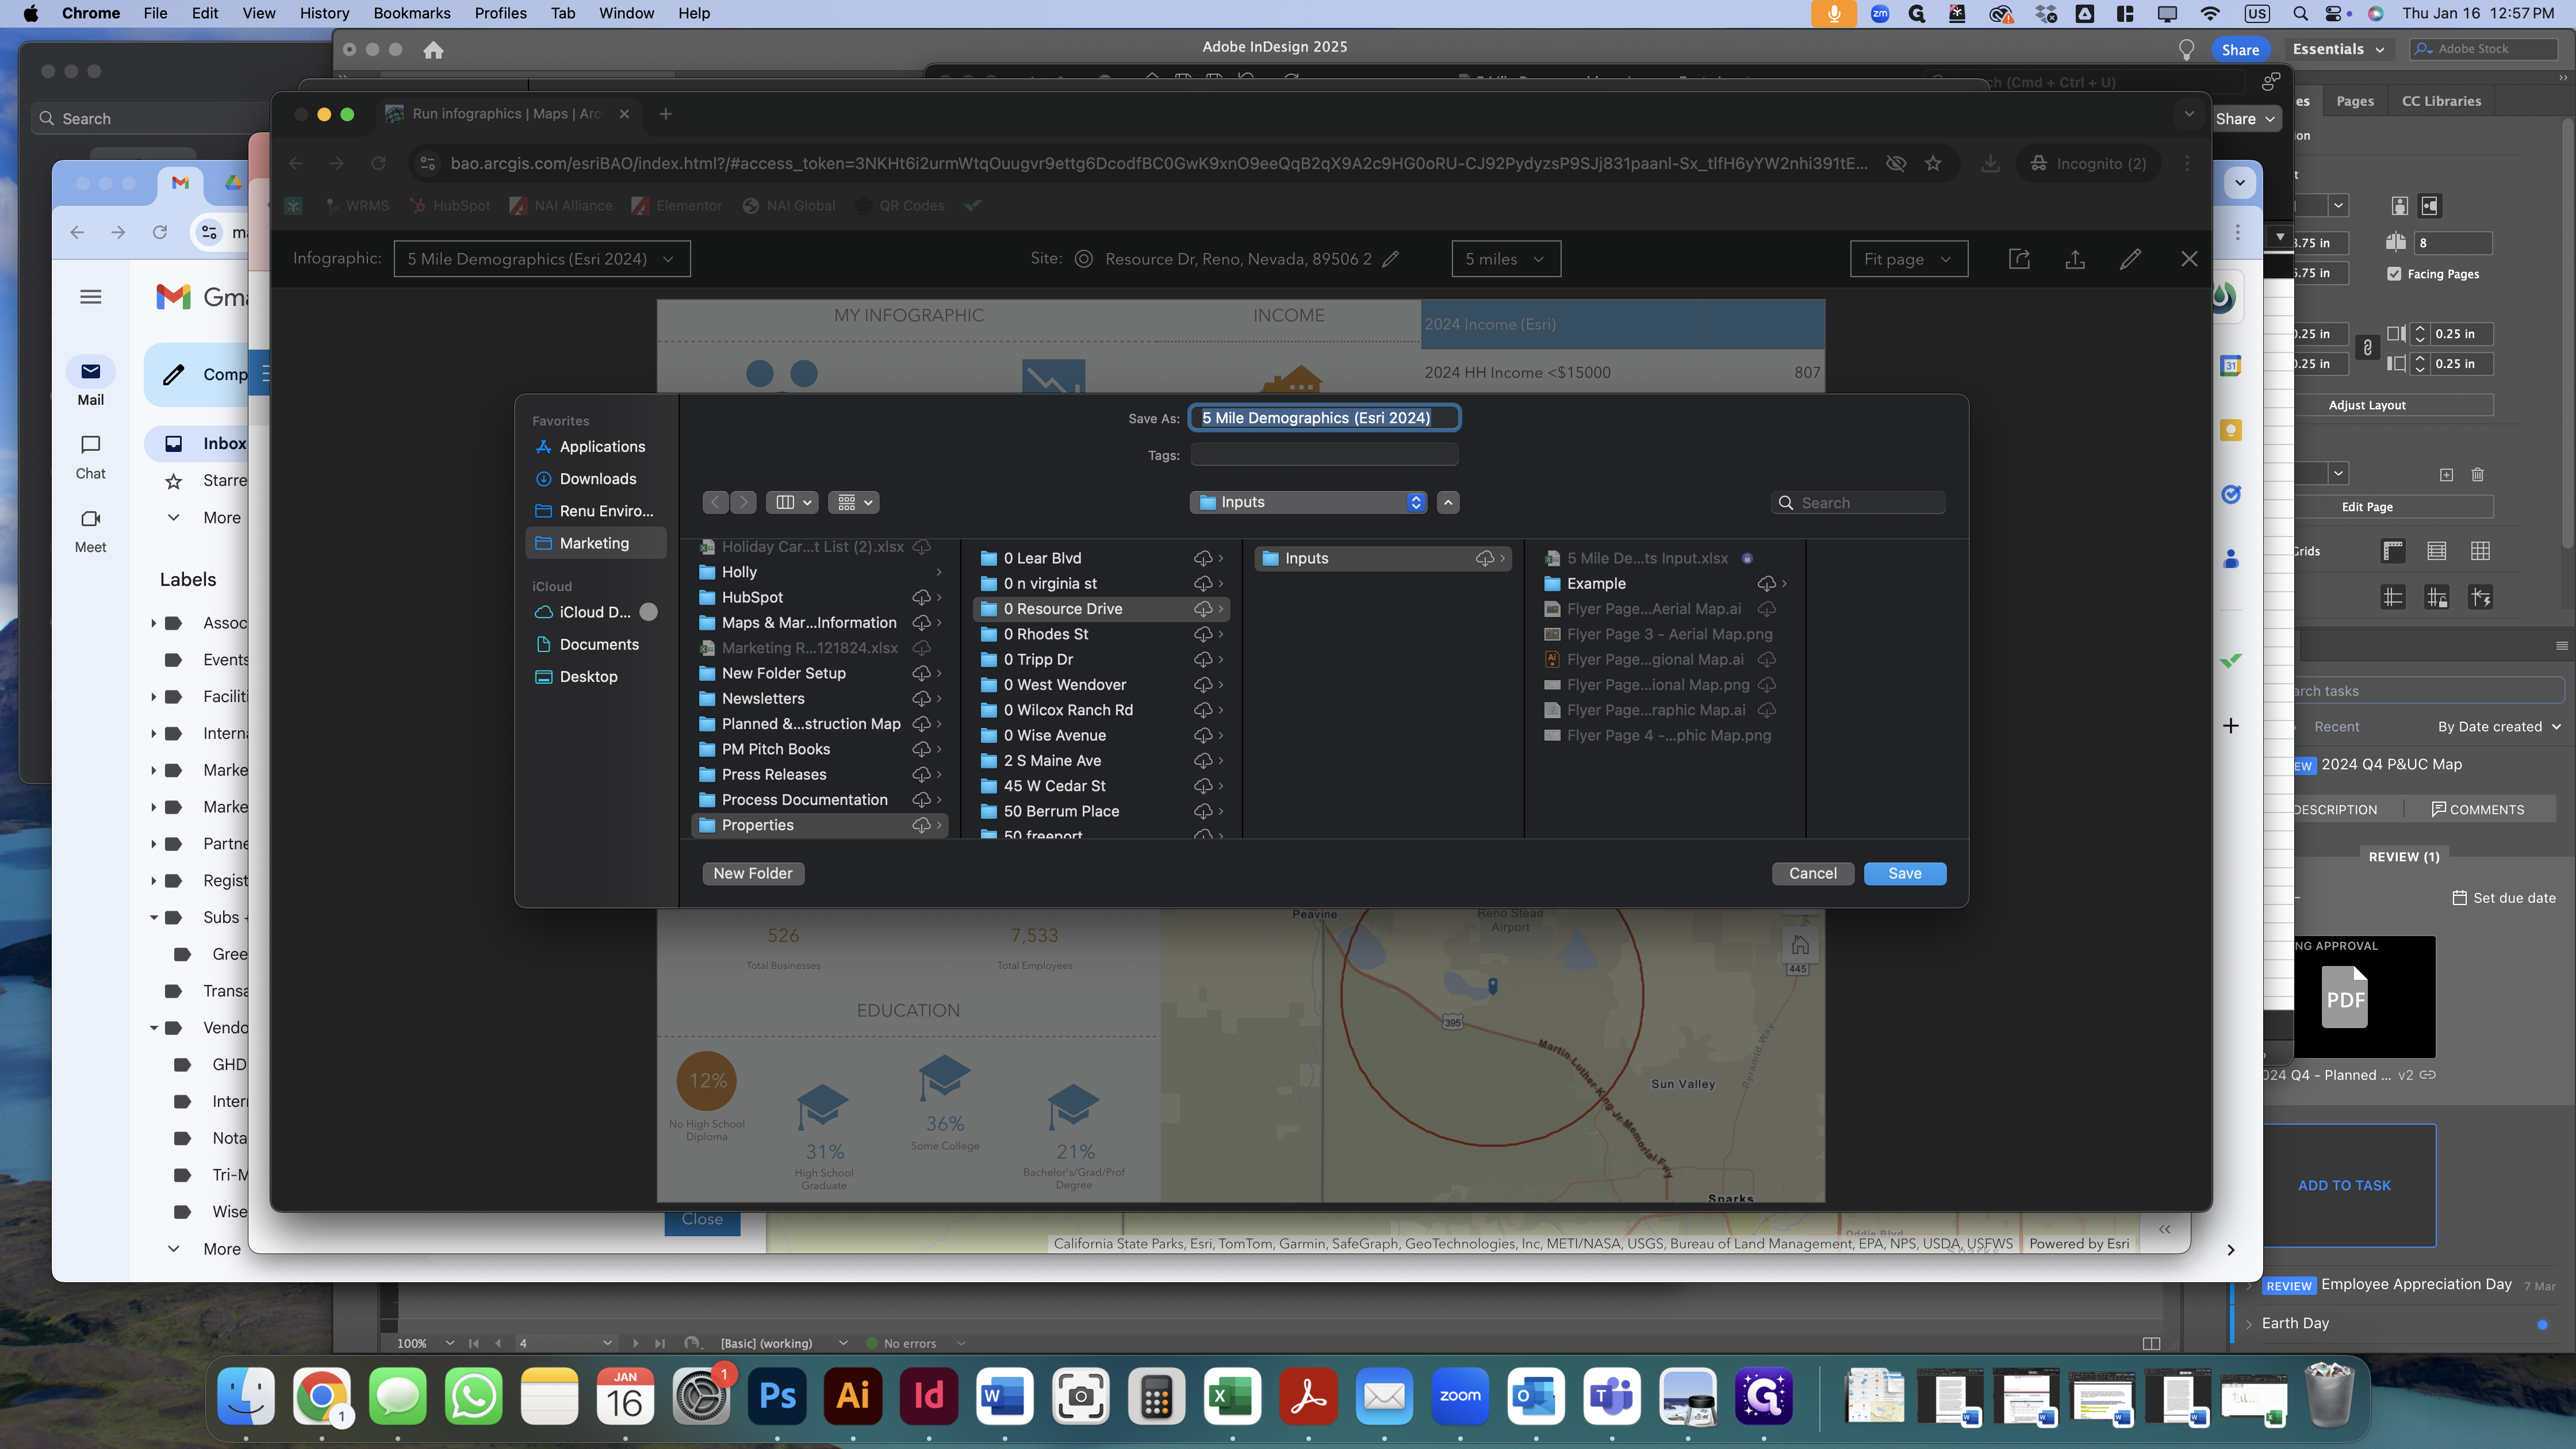
Task: Open the column view options dropdown
Action: pyautogui.click(x=793, y=502)
